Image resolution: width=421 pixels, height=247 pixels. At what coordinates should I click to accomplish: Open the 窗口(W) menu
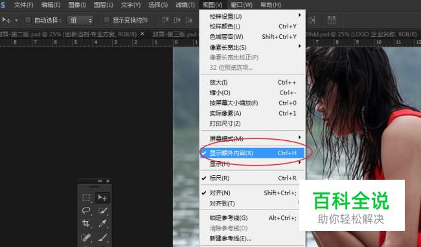click(x=242, y=5)
